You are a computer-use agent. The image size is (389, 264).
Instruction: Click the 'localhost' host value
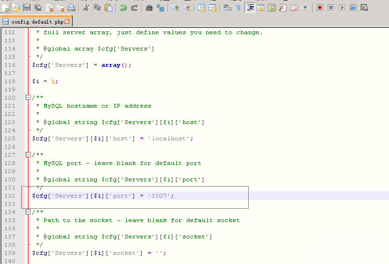click(x=169, y=138)
